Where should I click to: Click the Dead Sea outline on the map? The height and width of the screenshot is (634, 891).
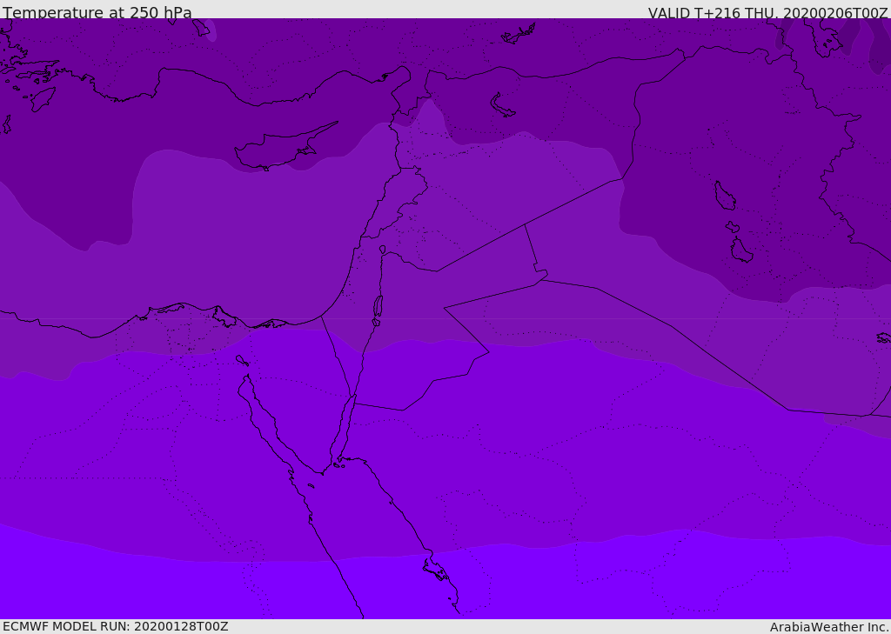(x=378, y=307)
